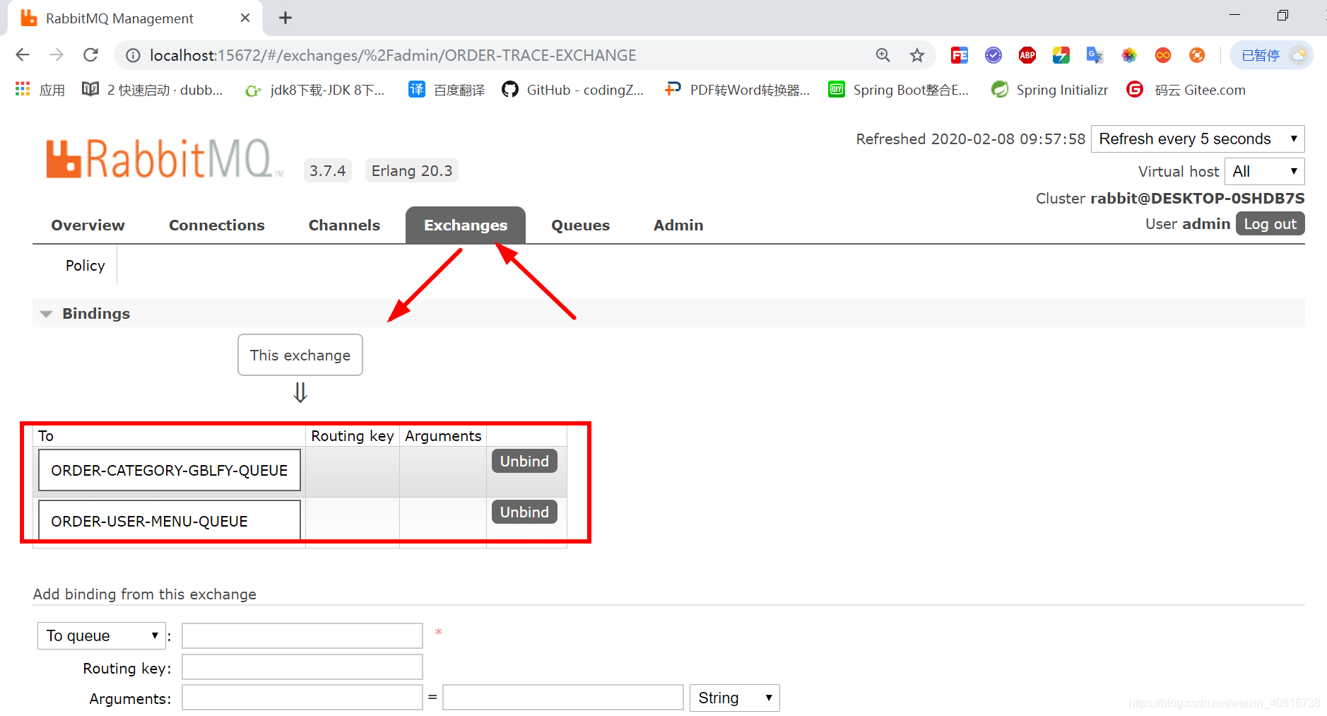
Task: Open the jdk8 download bookmark
Action: pyautogui.click(x=314, y=90)
